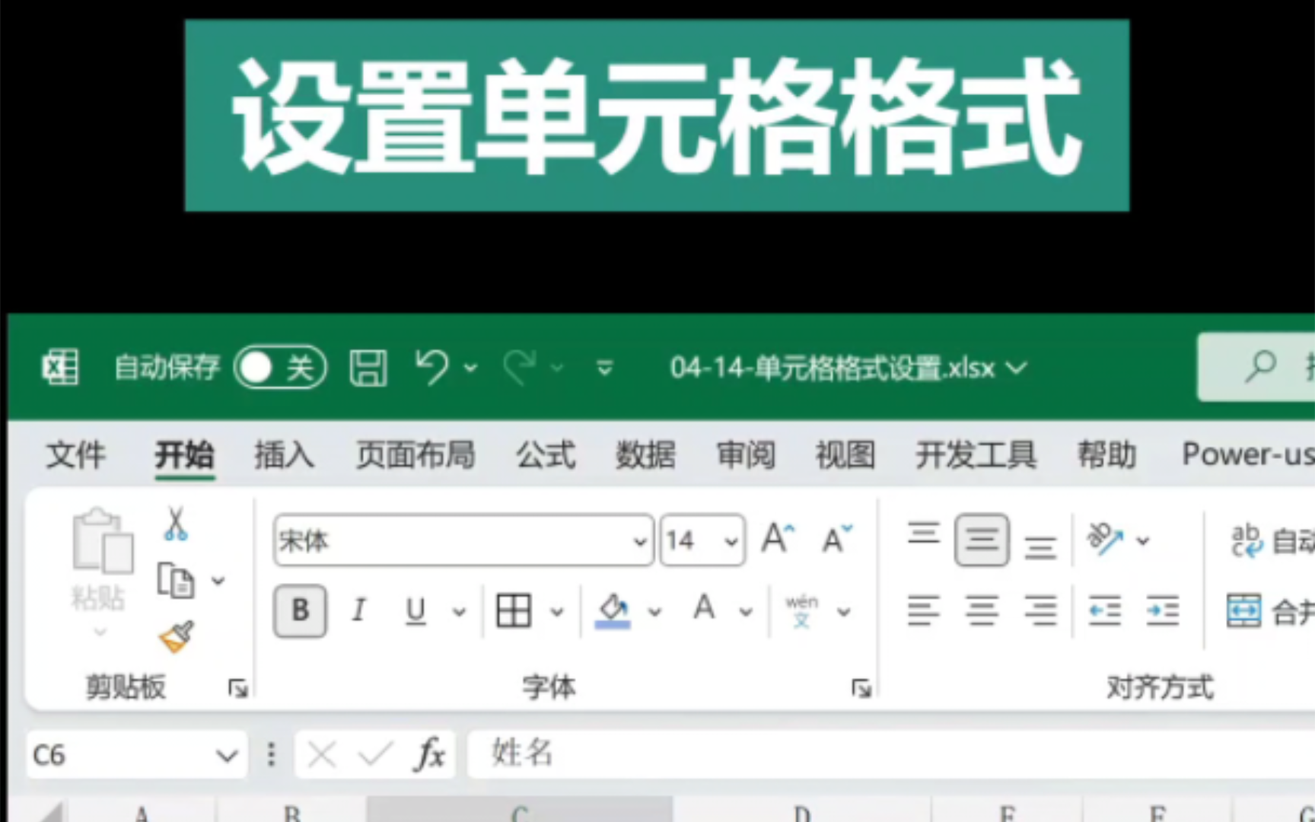Click the Cut scissors icon
Screen dimensions: 1315x822
(176, 524)
